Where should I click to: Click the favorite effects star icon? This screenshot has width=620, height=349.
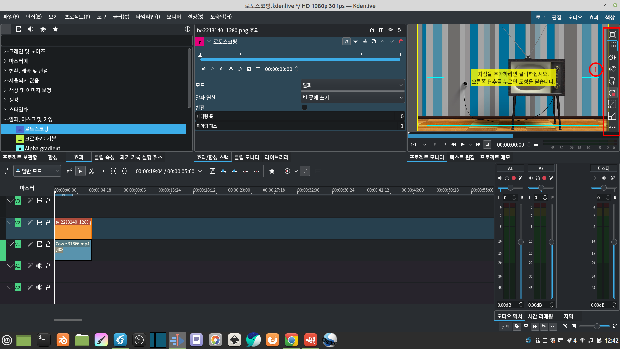click(55, 29)
